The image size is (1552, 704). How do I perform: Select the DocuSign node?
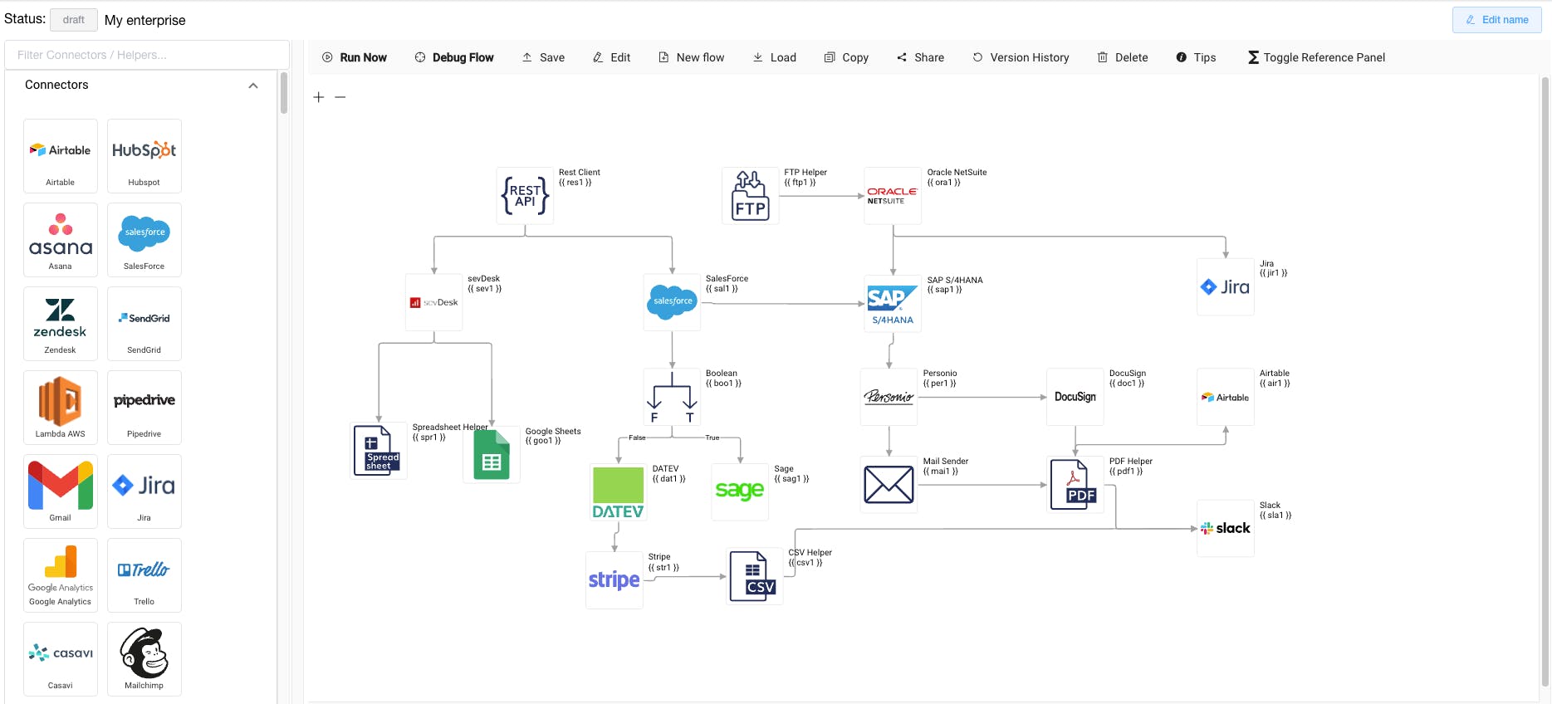[x=1075, y=397]
